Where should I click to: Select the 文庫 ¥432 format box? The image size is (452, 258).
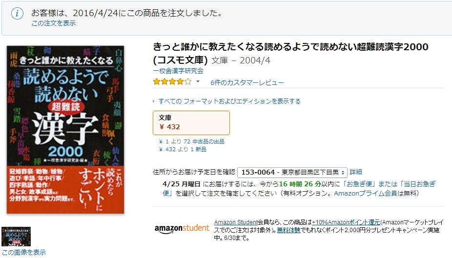(191, 123)
